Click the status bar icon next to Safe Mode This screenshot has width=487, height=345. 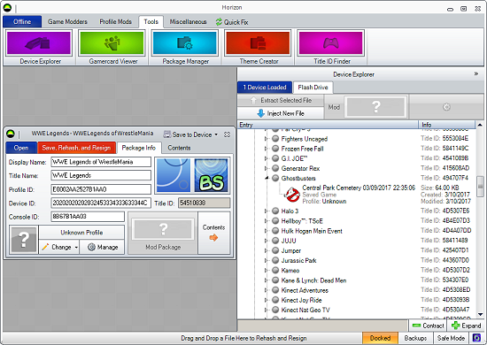[x=476, y=338]
